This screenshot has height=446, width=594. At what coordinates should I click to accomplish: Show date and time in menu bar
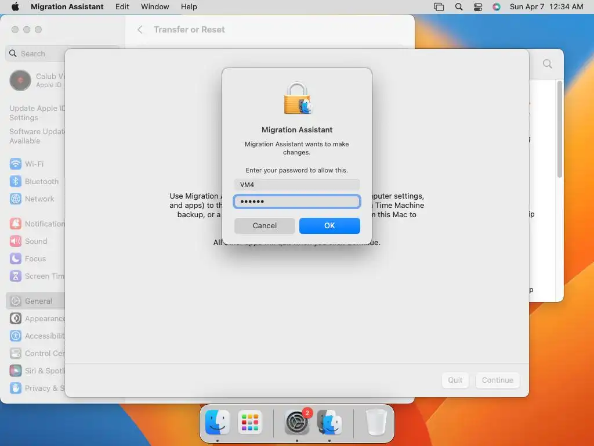click(x=546, y=7)
